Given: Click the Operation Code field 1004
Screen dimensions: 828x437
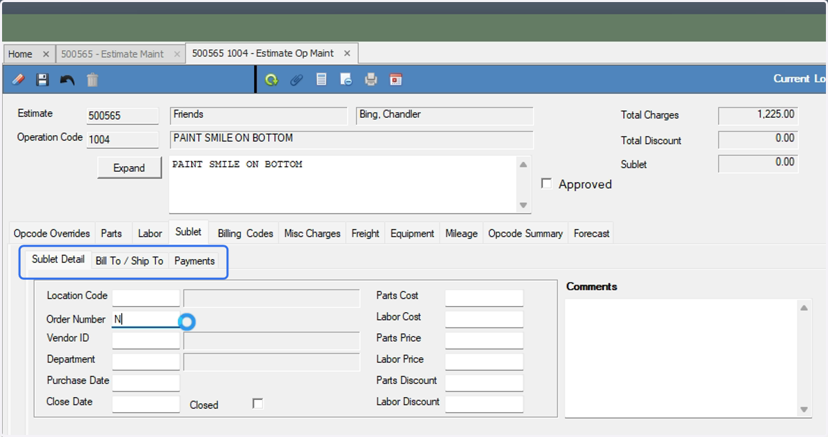Looking at the screenshot, I should click(x=122, y=139).
